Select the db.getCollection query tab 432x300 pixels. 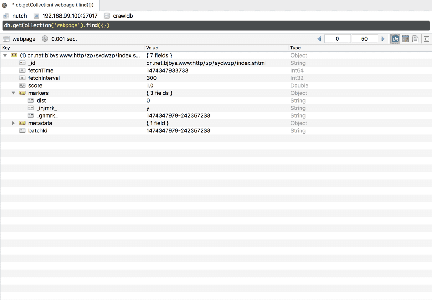[x=53, y=5]
